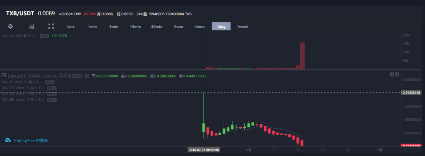Click the 2019-07-21 08:00:00 time label

[x=203, y=150]
